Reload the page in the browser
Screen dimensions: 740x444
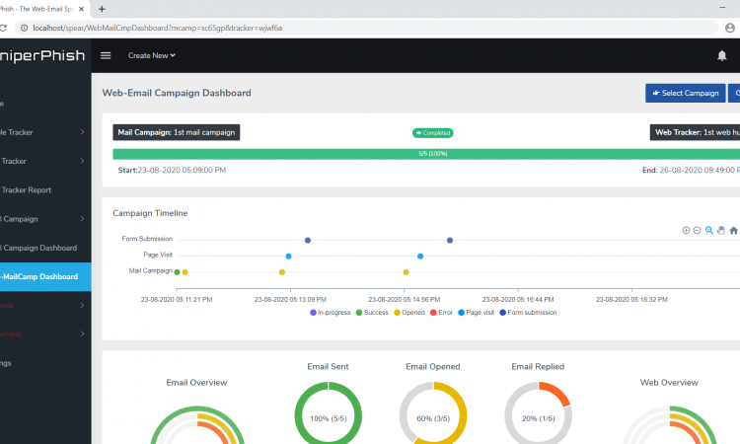pos(3,28)
